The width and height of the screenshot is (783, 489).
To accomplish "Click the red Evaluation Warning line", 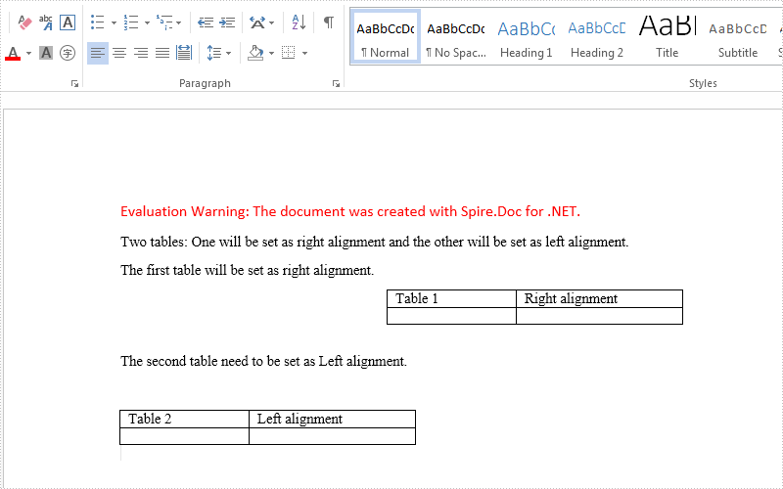I will 350,211.
